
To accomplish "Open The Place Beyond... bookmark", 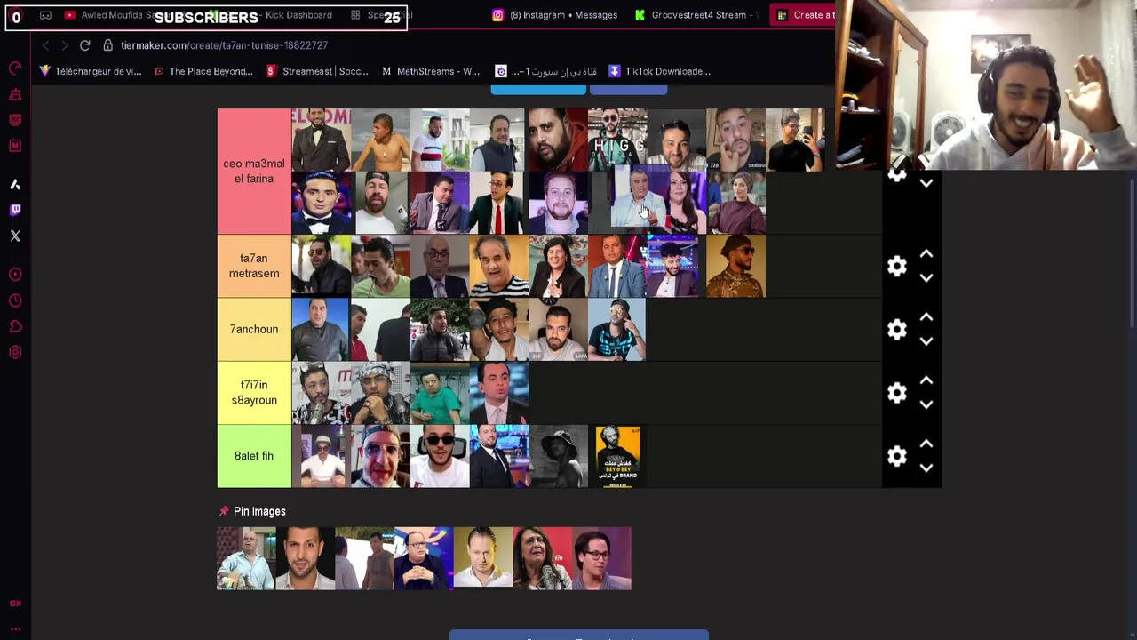I will click(203, 71).
